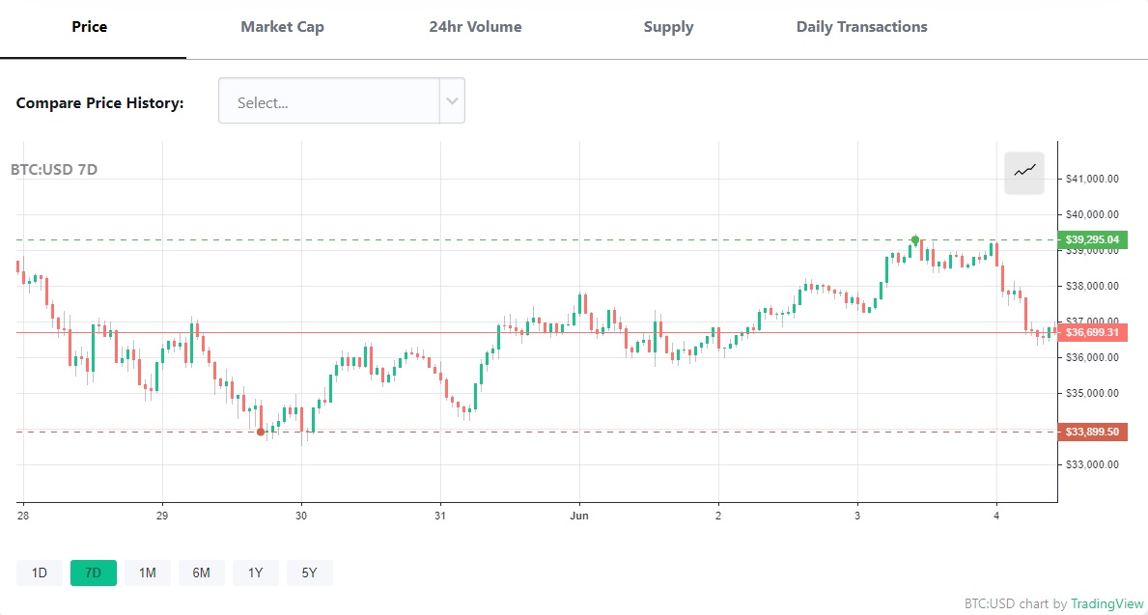Click the $40,000.00 axis label
The width and height of the screenshot is (1148, 615).
point(1092,214)
